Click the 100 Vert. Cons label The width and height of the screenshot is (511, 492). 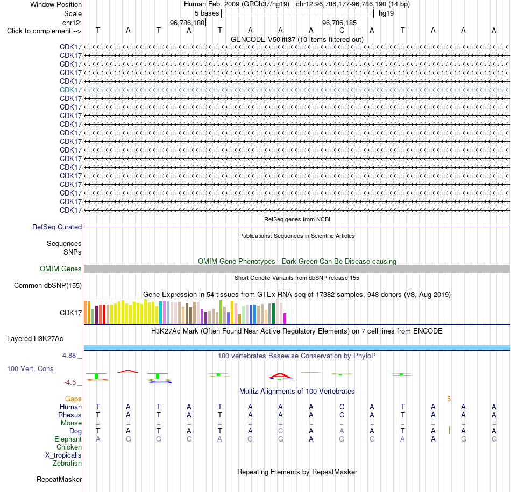point(30,368)
